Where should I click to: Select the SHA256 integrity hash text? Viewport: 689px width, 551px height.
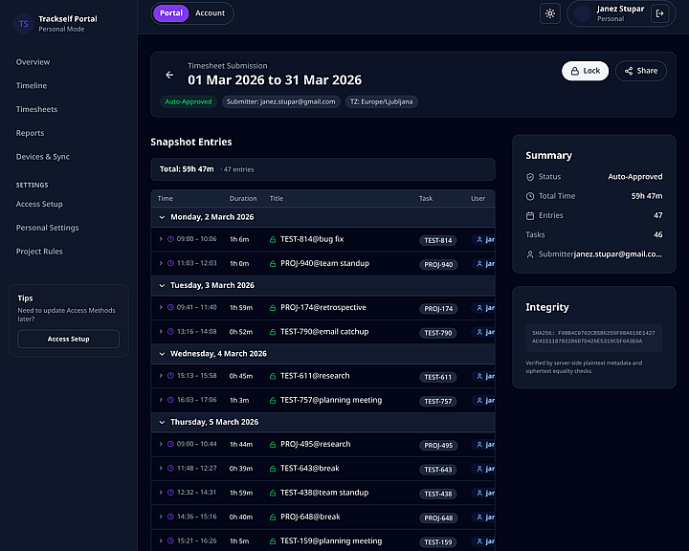click(x=593, y=337)
